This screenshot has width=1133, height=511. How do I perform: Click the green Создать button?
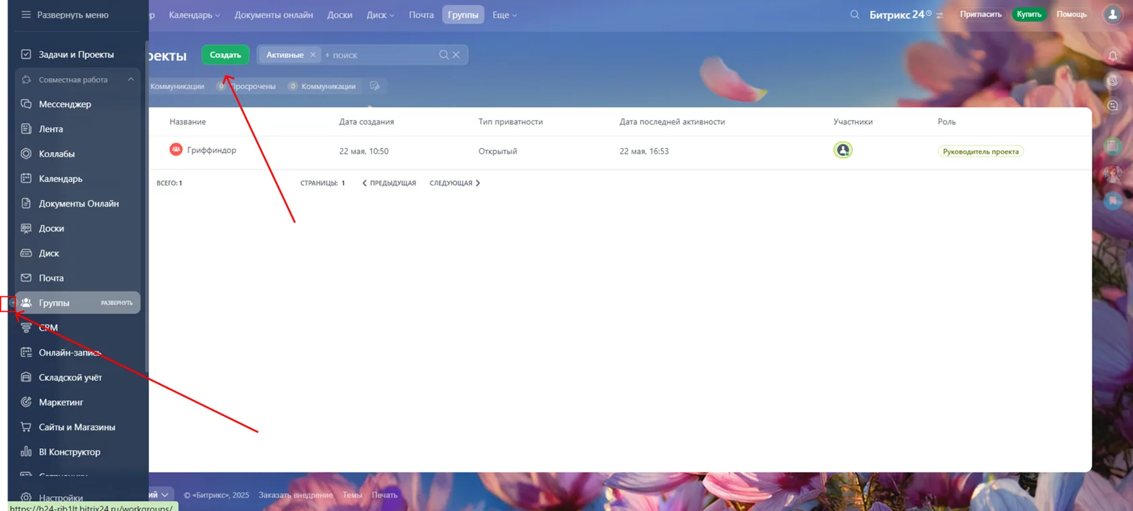pos(225,55)
